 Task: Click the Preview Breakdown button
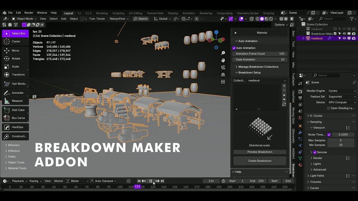click(260, 152)
